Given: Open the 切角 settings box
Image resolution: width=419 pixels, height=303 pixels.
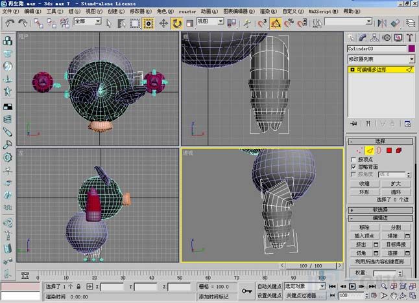Looking at the screenshot, I should pyautogui.click(x=376, y=253).
